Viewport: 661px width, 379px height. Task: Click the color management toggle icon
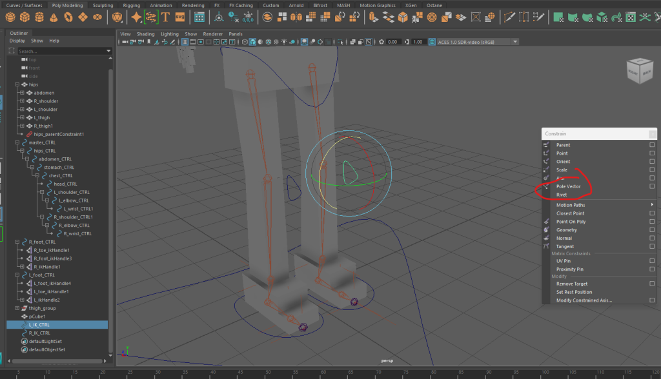[432, 42]
